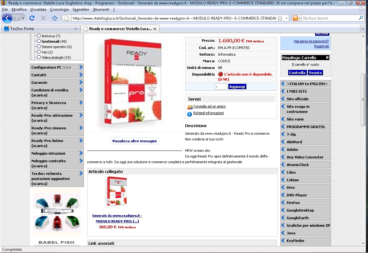The width and height of the screenshot is (368, 253).
Task: Click arrow icon beside Sito ufficiale
Action: point(283,99)
